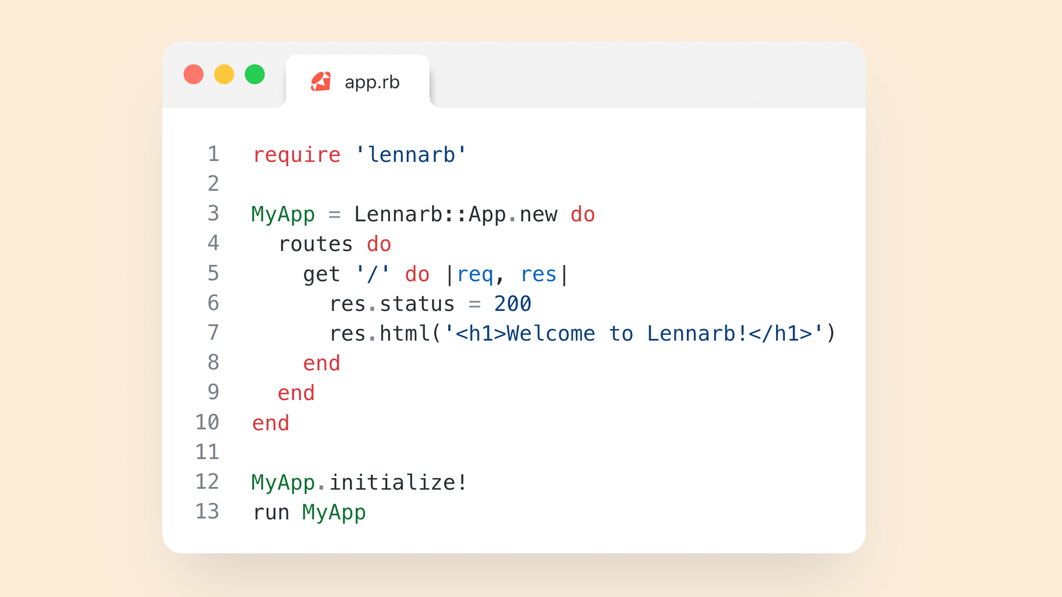Screen dimensions: 1062x597
Task: Click line number 3 in gutter
Action: pos(214,213)
